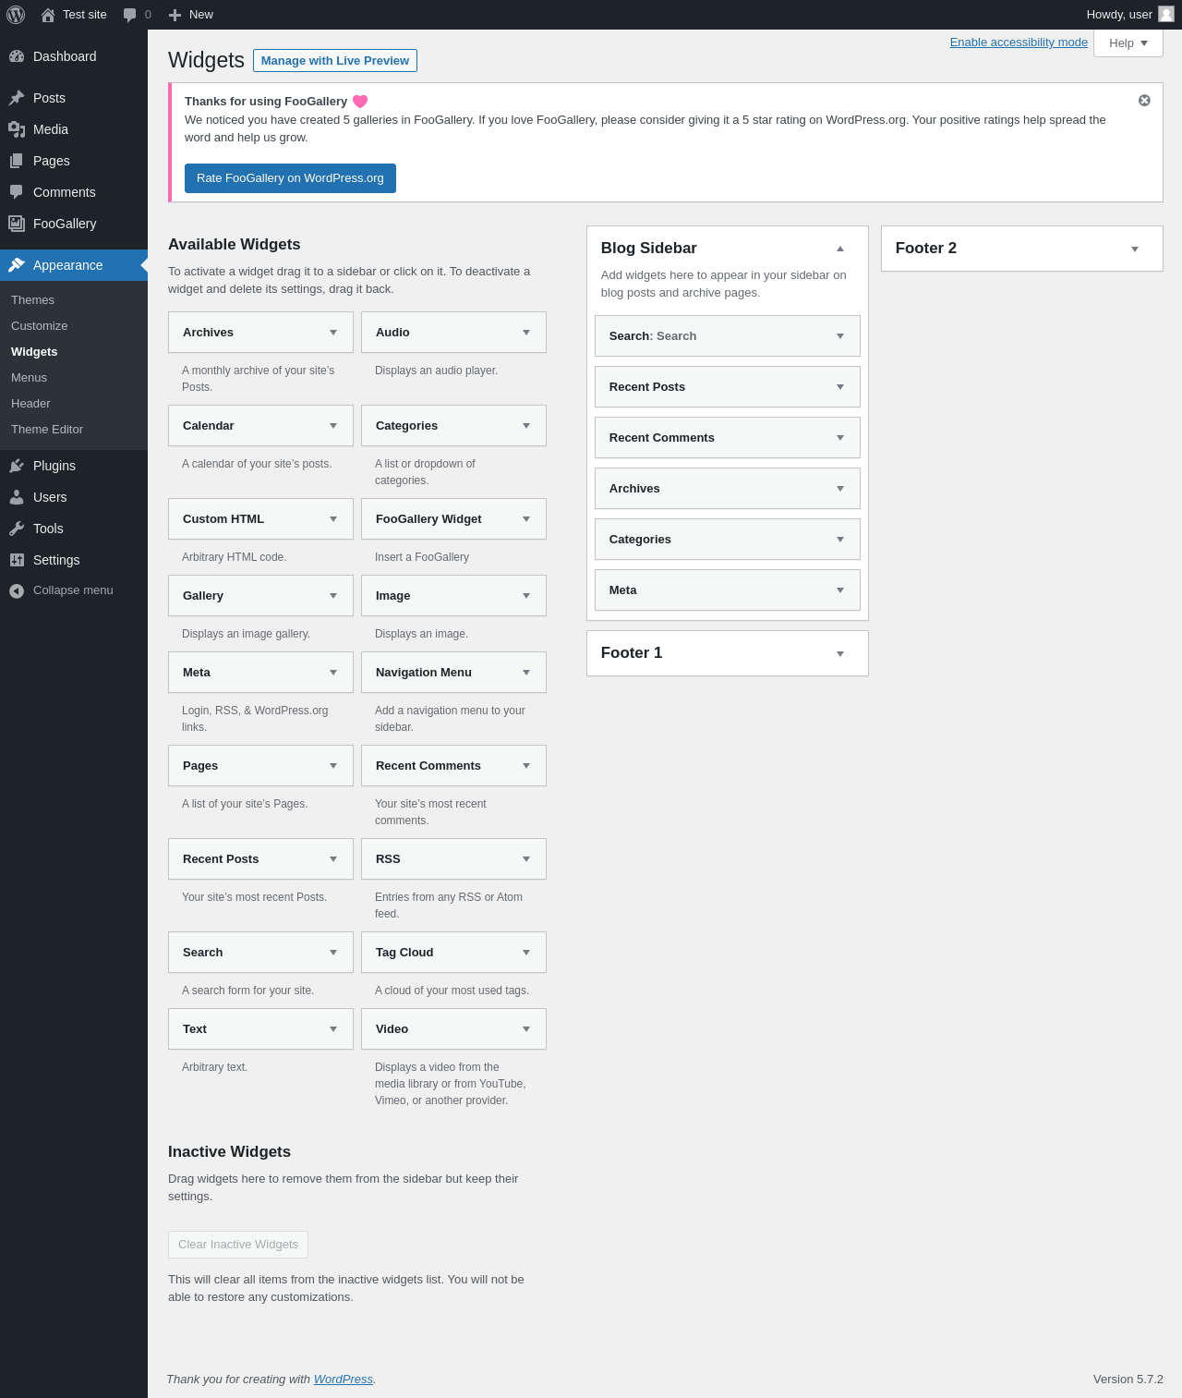Open the Customize submenu item
The width and height of the screenshot is (1182, 1398).
pyautogui.click(x=40, y=326)
